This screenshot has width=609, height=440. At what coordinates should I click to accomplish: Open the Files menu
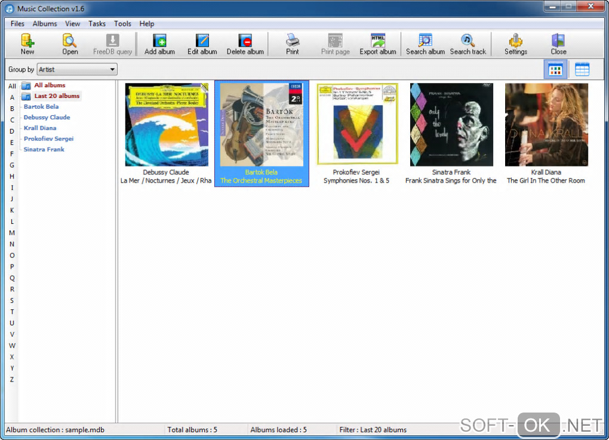pos(17,24)
